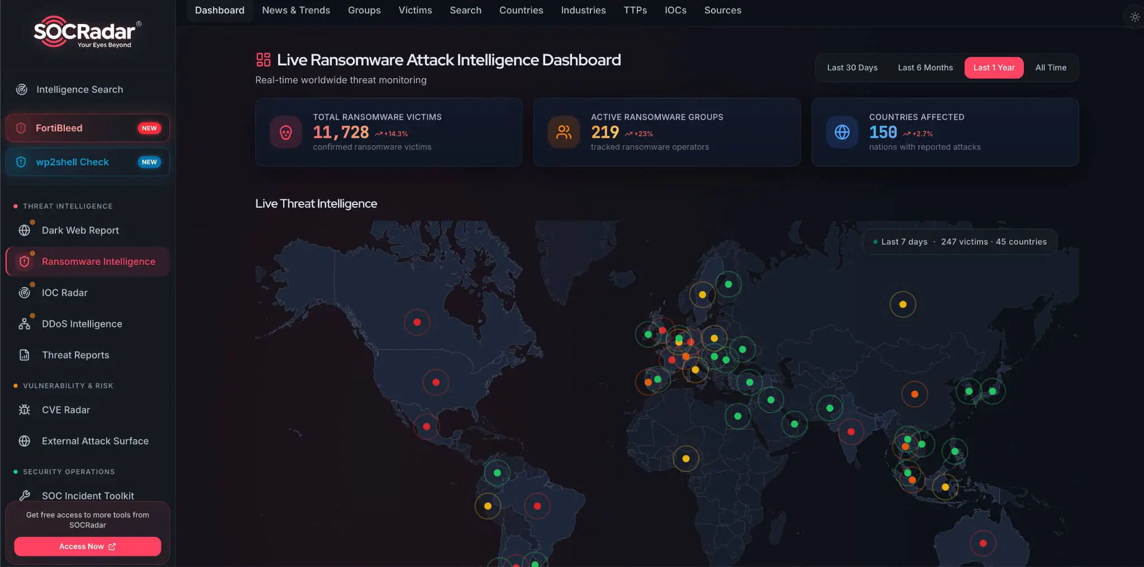
Task: Open the IOCs tab
Action: [675, 10]
